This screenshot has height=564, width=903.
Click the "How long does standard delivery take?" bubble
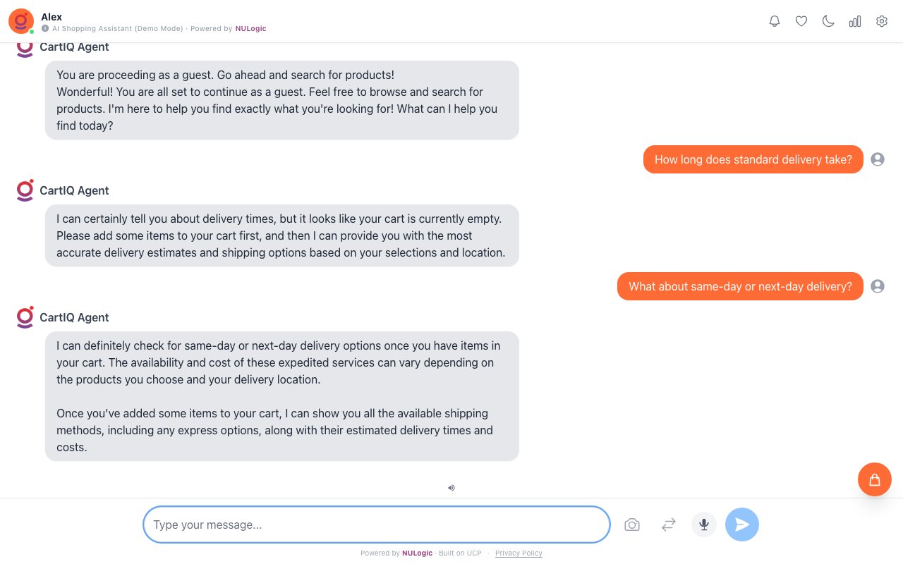click(753, 159)
